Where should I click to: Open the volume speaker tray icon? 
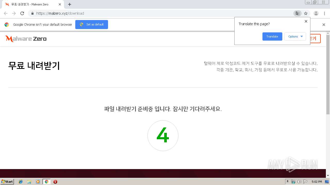299,182
